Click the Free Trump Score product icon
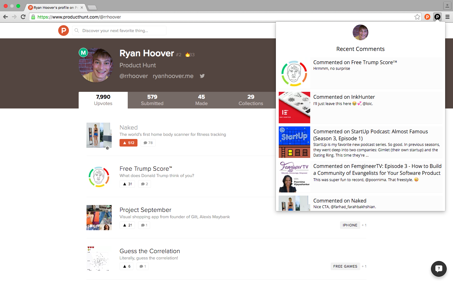This screenshot has width=453, height=283. click(x=99, y=176)
